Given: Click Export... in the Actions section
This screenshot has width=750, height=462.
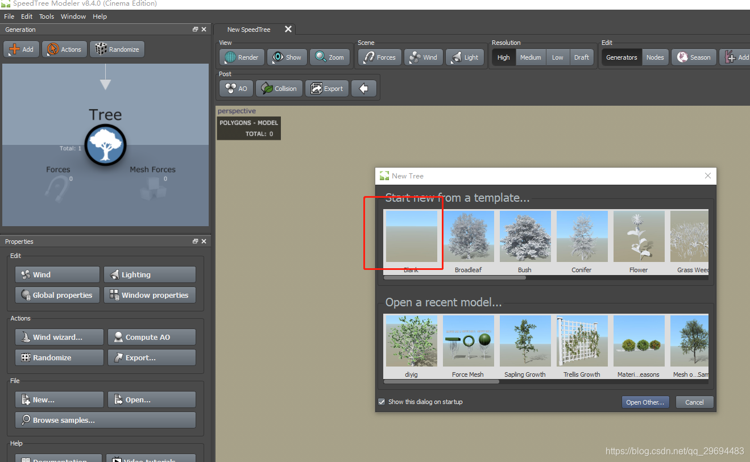Looking at the screenshot, I should click(x=152, y=357).
